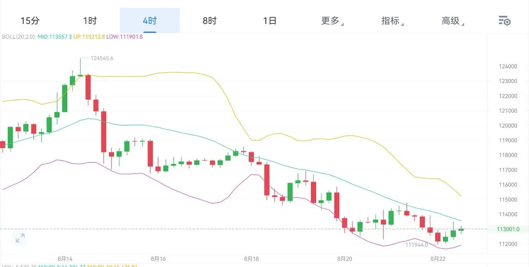
Task: Click the 8月18 date on time axis
Action: click(251, 259)
